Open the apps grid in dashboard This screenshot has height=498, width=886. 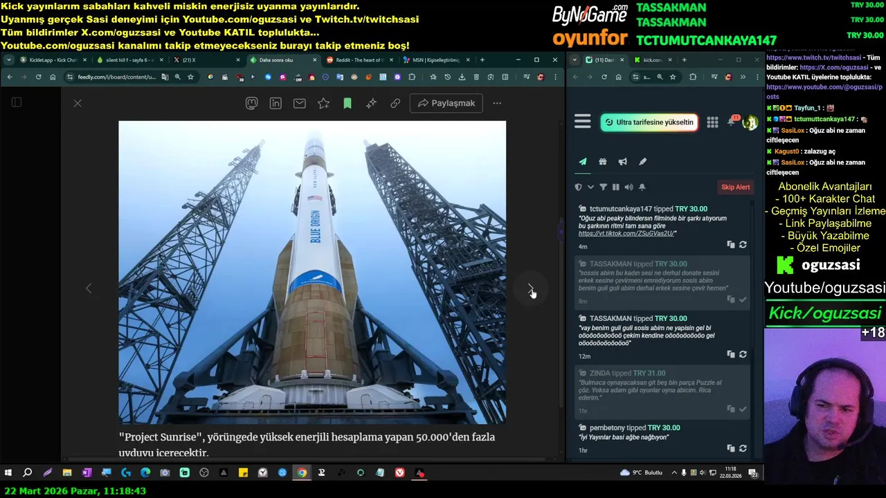(712, 122)
